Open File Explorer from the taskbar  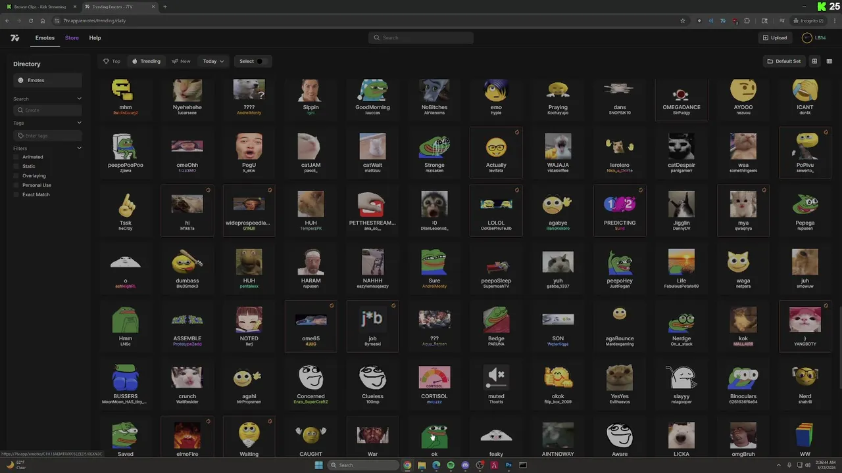pyautogui.click(x=422, y=465)
